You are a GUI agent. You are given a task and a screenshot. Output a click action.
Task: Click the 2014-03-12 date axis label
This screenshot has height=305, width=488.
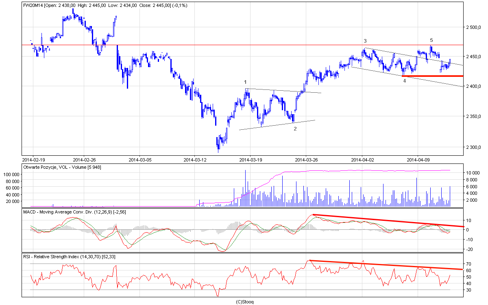click(x=195, y=159)
